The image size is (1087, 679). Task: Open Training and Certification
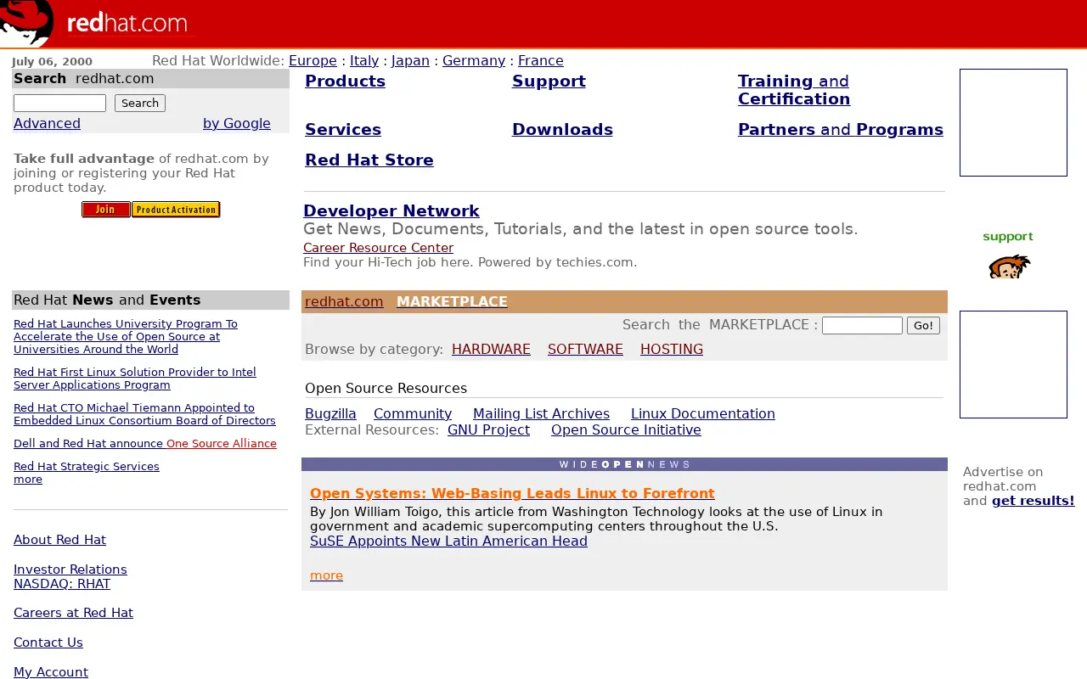[x=794, y=90]
